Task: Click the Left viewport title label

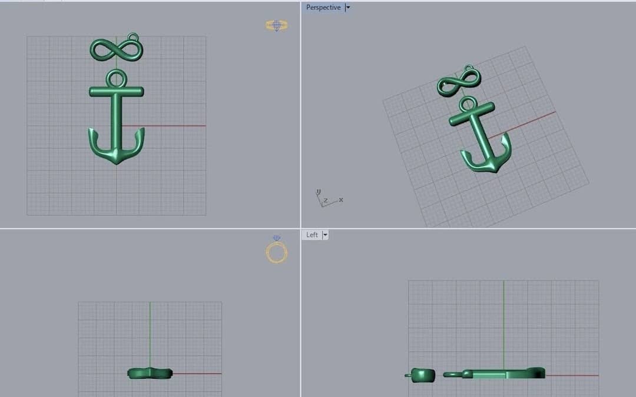Action: coord(312,235)
